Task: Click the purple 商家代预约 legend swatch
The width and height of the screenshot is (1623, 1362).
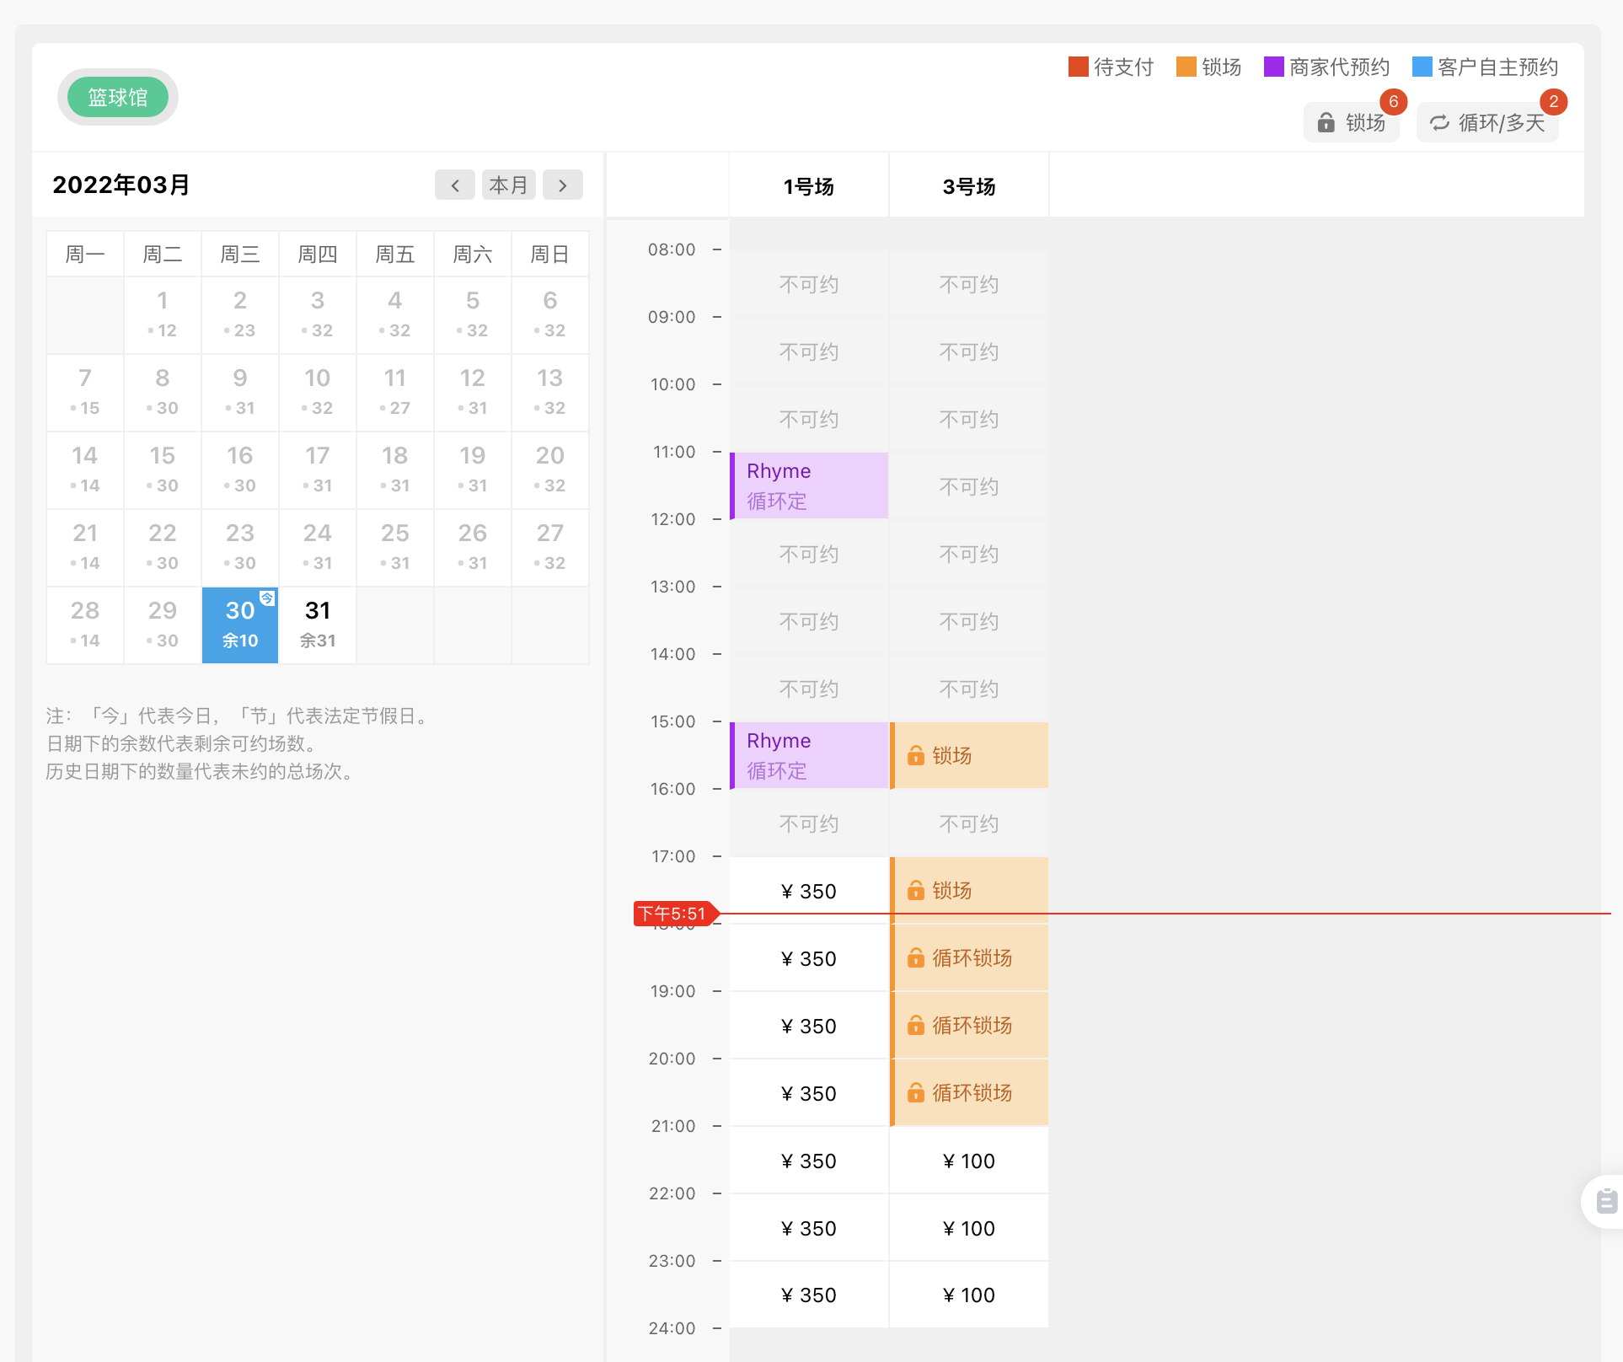Action: pyautogui.click(x=1274, y=67)
